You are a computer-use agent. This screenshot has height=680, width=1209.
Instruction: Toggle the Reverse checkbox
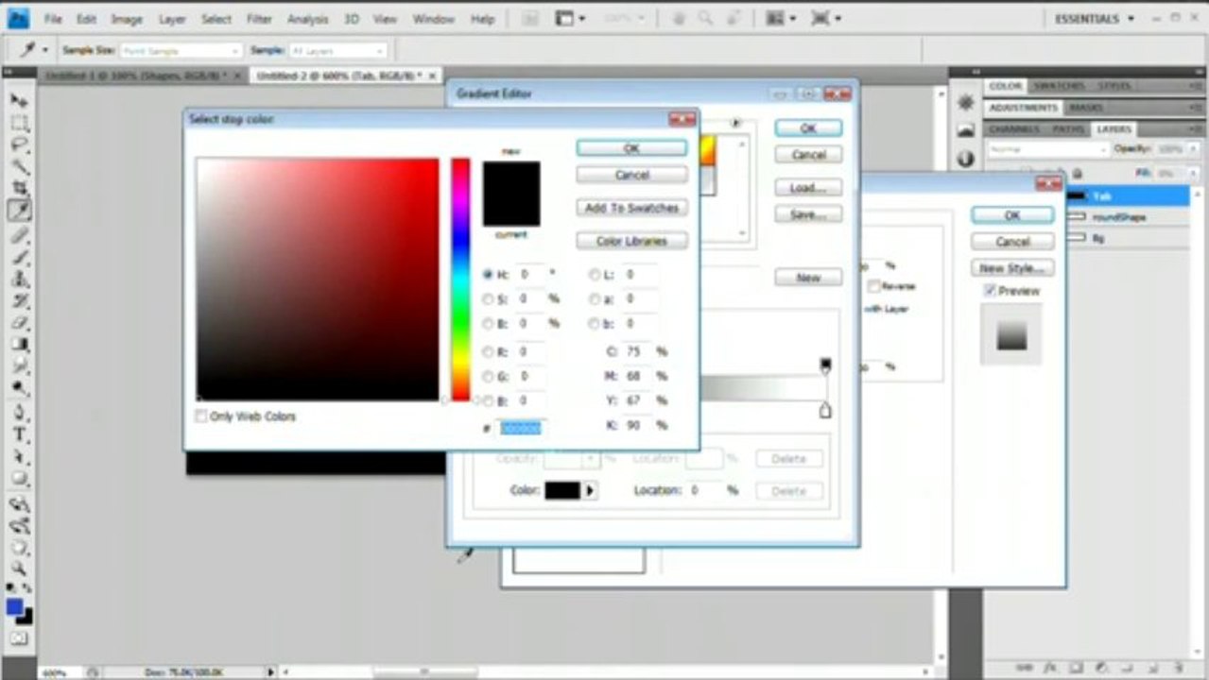tap(874, 286)
